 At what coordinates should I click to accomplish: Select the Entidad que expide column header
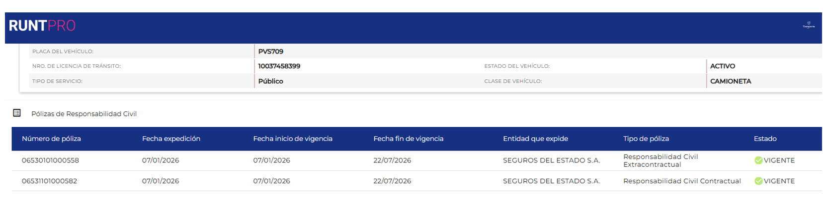tap(535, 139)
